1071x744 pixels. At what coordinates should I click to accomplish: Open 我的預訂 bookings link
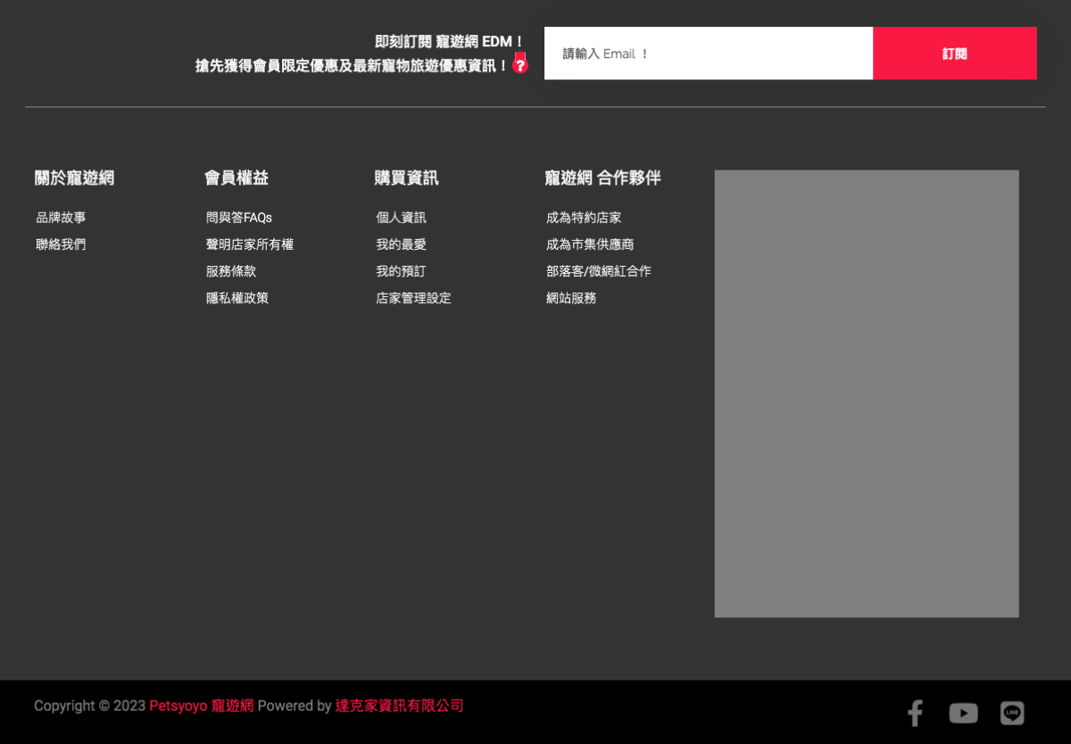tap(401, 271)
